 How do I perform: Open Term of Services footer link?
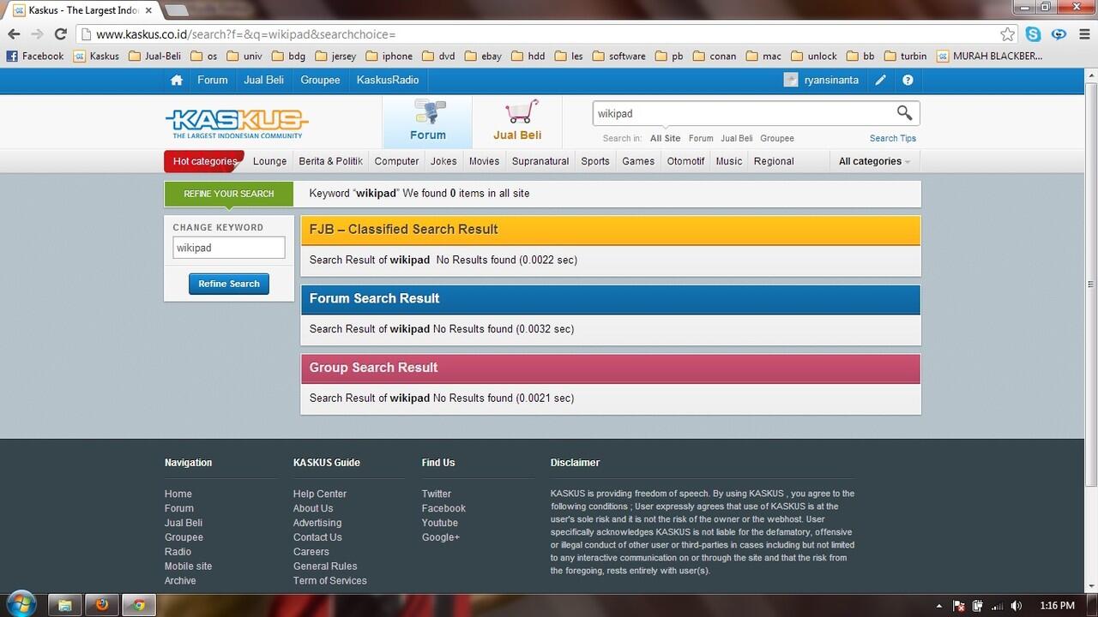(x=330, y=581)
